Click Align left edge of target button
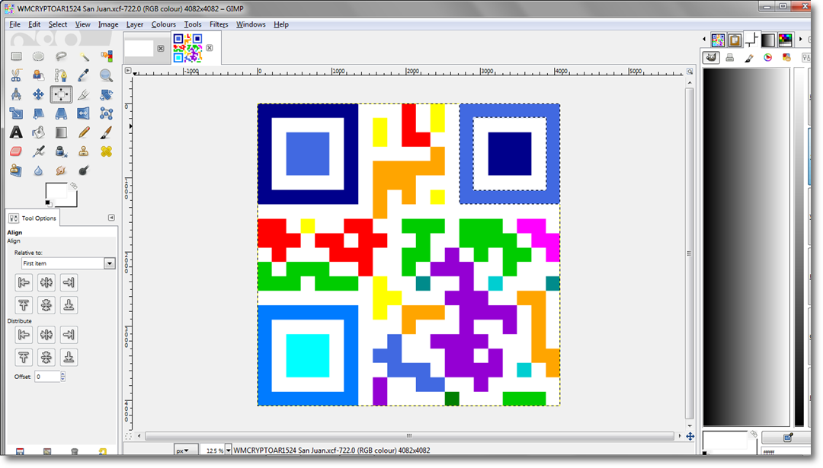 [x=24, y=282]
